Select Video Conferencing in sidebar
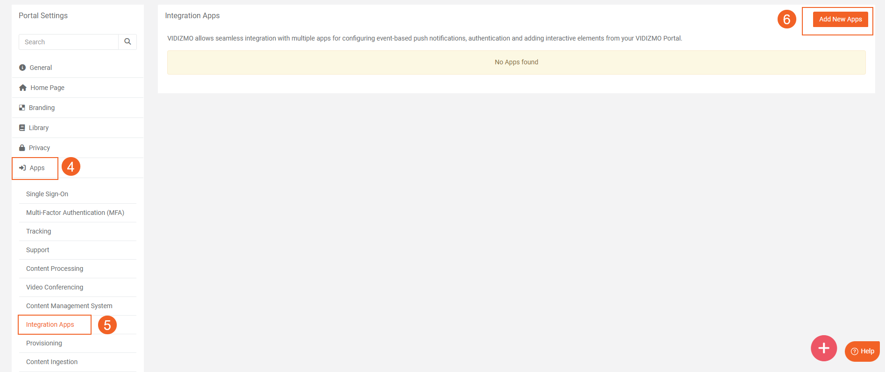 tap(55, 287)
